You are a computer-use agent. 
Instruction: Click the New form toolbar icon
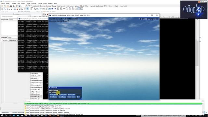click(x=5, y=6)
